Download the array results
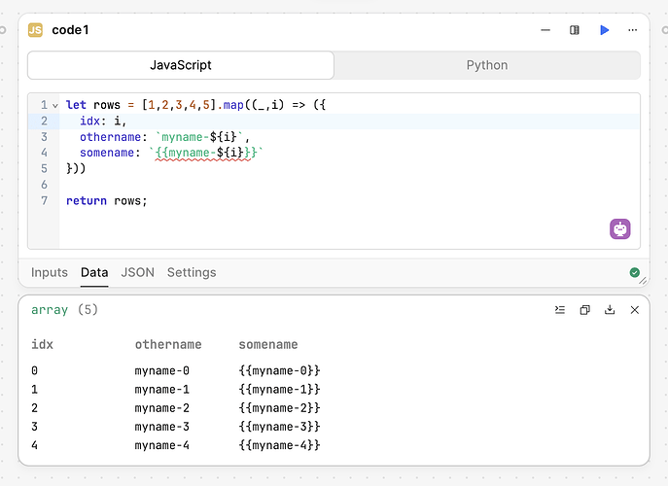 [610, 310]
